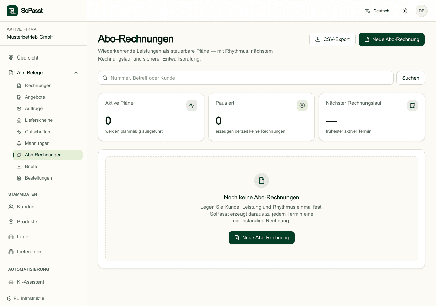This screenshot has height=306, width=436.
Task: Open Kunden under Stammdaten
Action: click(43, 207)
